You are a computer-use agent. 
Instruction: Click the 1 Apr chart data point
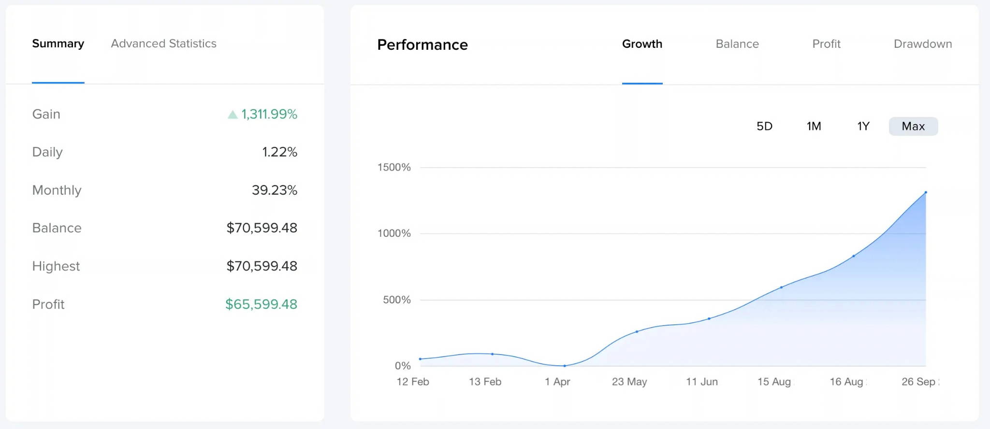click(565, 366)
